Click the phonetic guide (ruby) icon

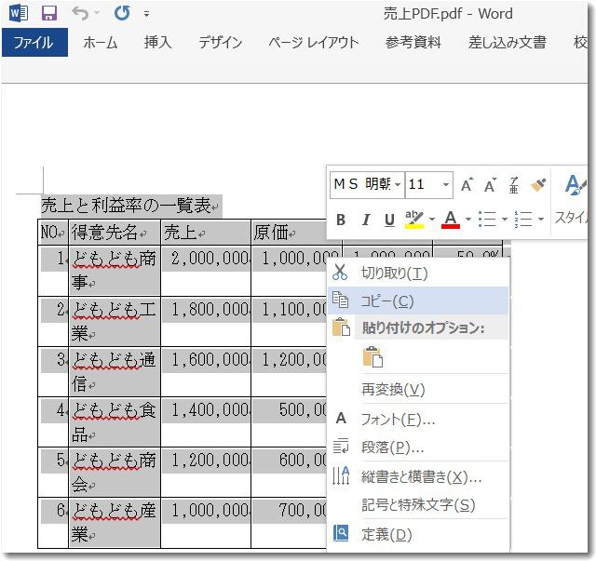(513, 184)
